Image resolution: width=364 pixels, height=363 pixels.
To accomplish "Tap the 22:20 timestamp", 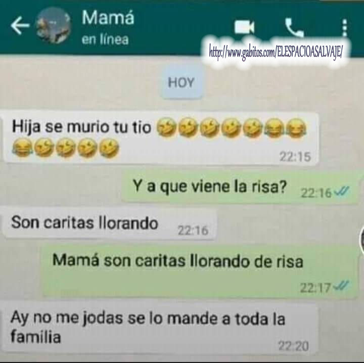I will click(x=293, y=346).
